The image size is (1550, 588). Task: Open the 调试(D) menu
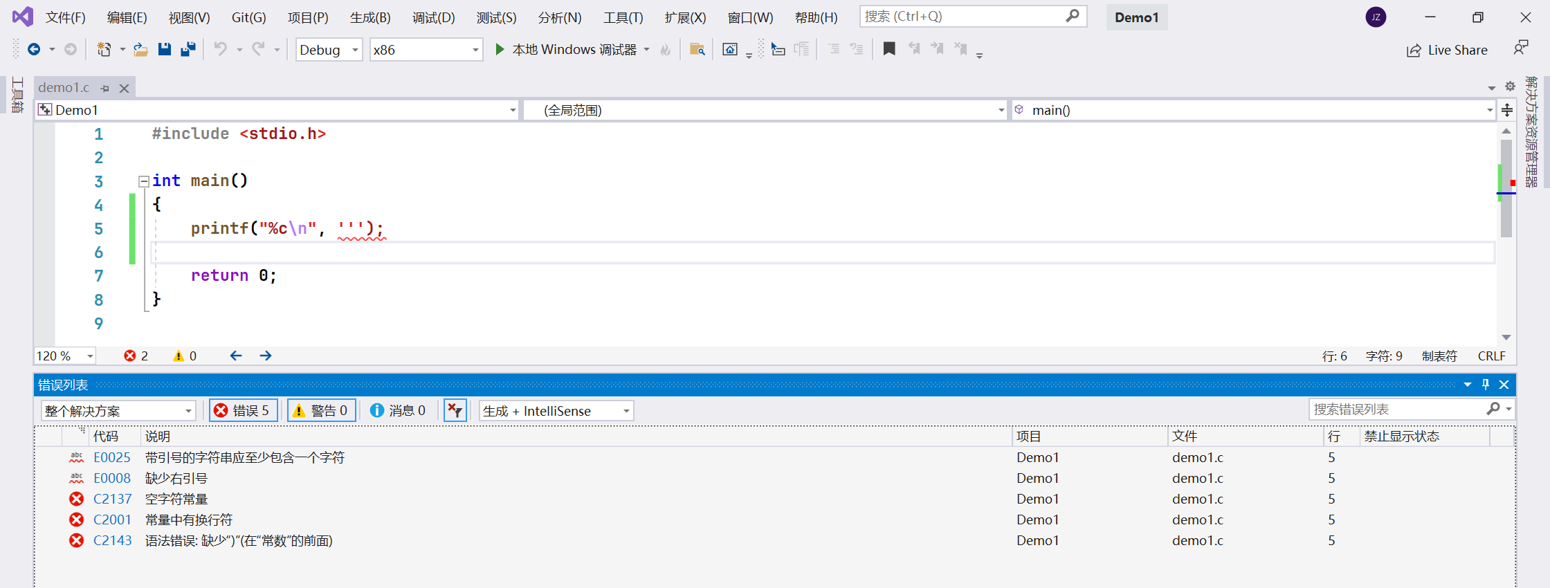(x=433, y=17)
